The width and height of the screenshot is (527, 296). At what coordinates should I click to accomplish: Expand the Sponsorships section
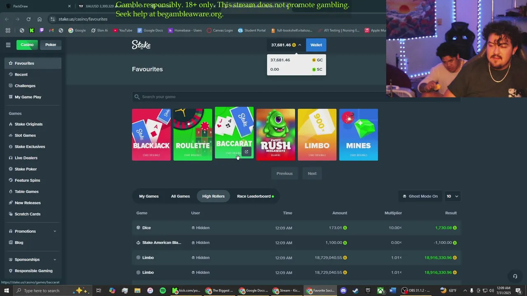33,259
